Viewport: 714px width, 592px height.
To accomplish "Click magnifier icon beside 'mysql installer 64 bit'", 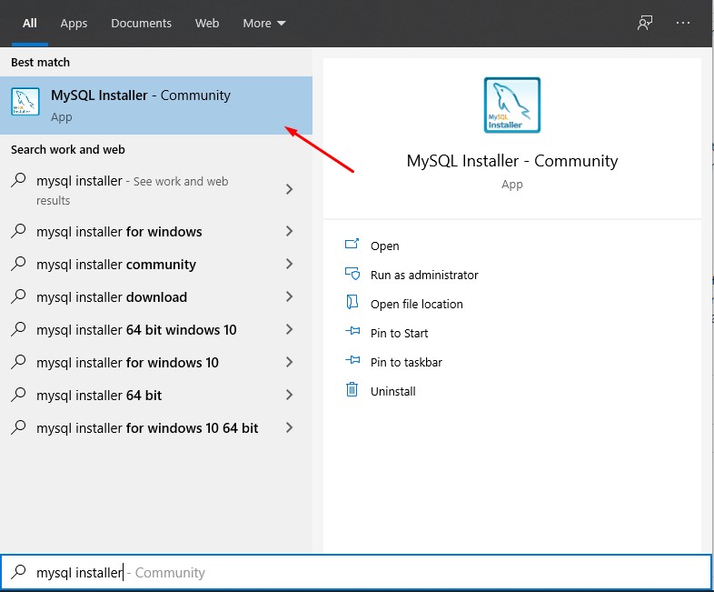I will pos(18,395).
